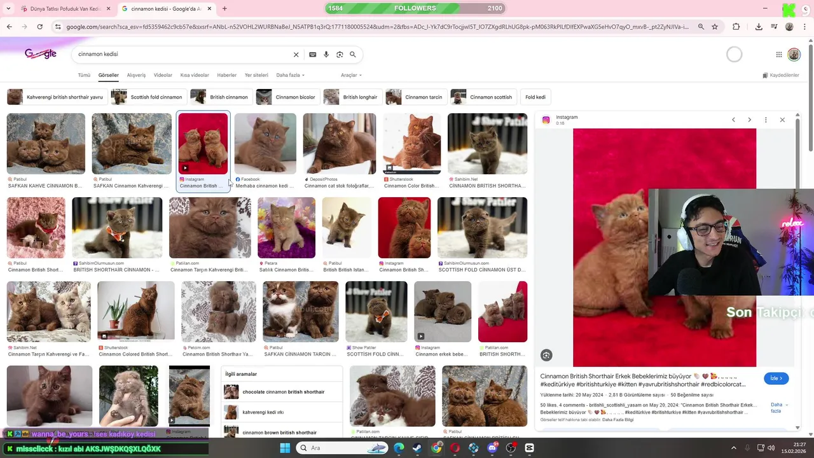The width and height of the screenshot is (814, 458).
Task: Filter by Cinnamon bicolor chip
Action: 287,97
